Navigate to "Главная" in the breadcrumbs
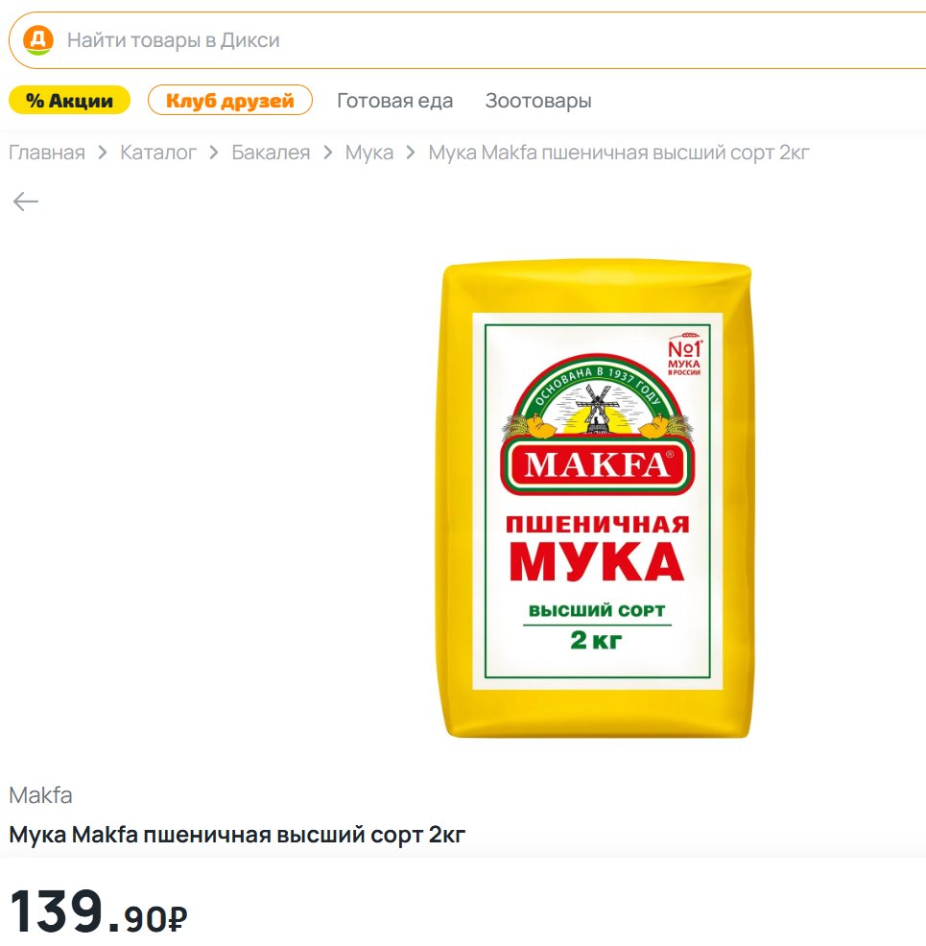 47,153
